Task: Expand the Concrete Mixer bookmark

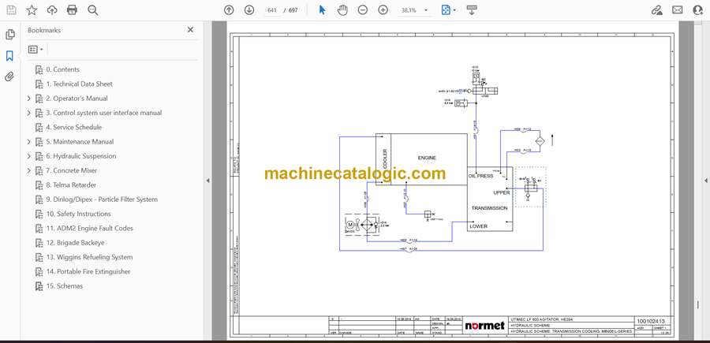Action: coord(29,171)
